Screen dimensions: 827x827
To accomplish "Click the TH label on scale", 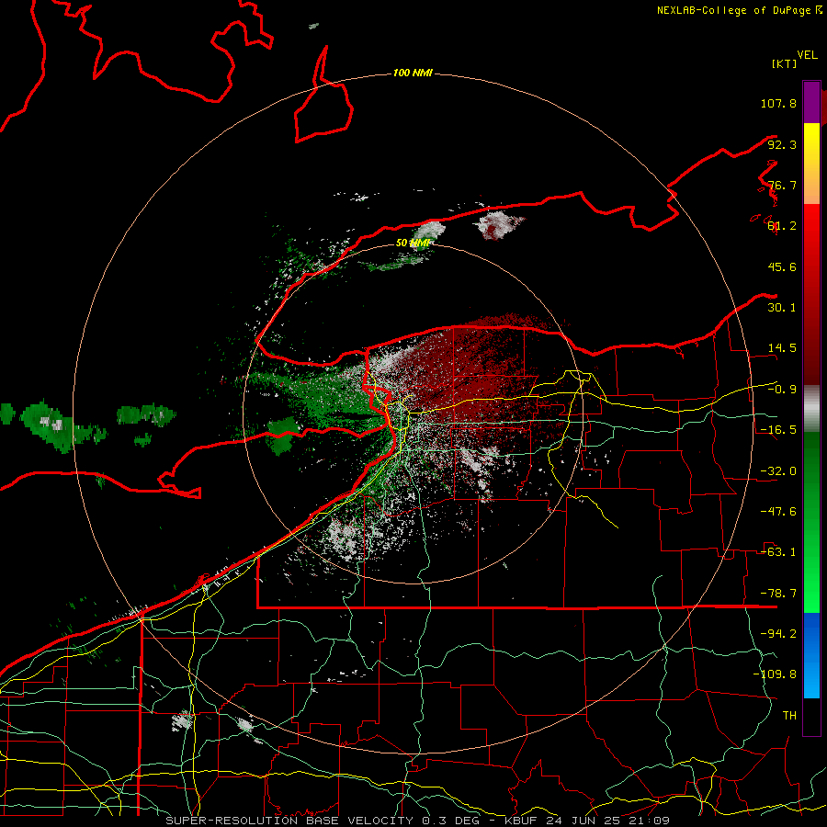I will 789,716.
